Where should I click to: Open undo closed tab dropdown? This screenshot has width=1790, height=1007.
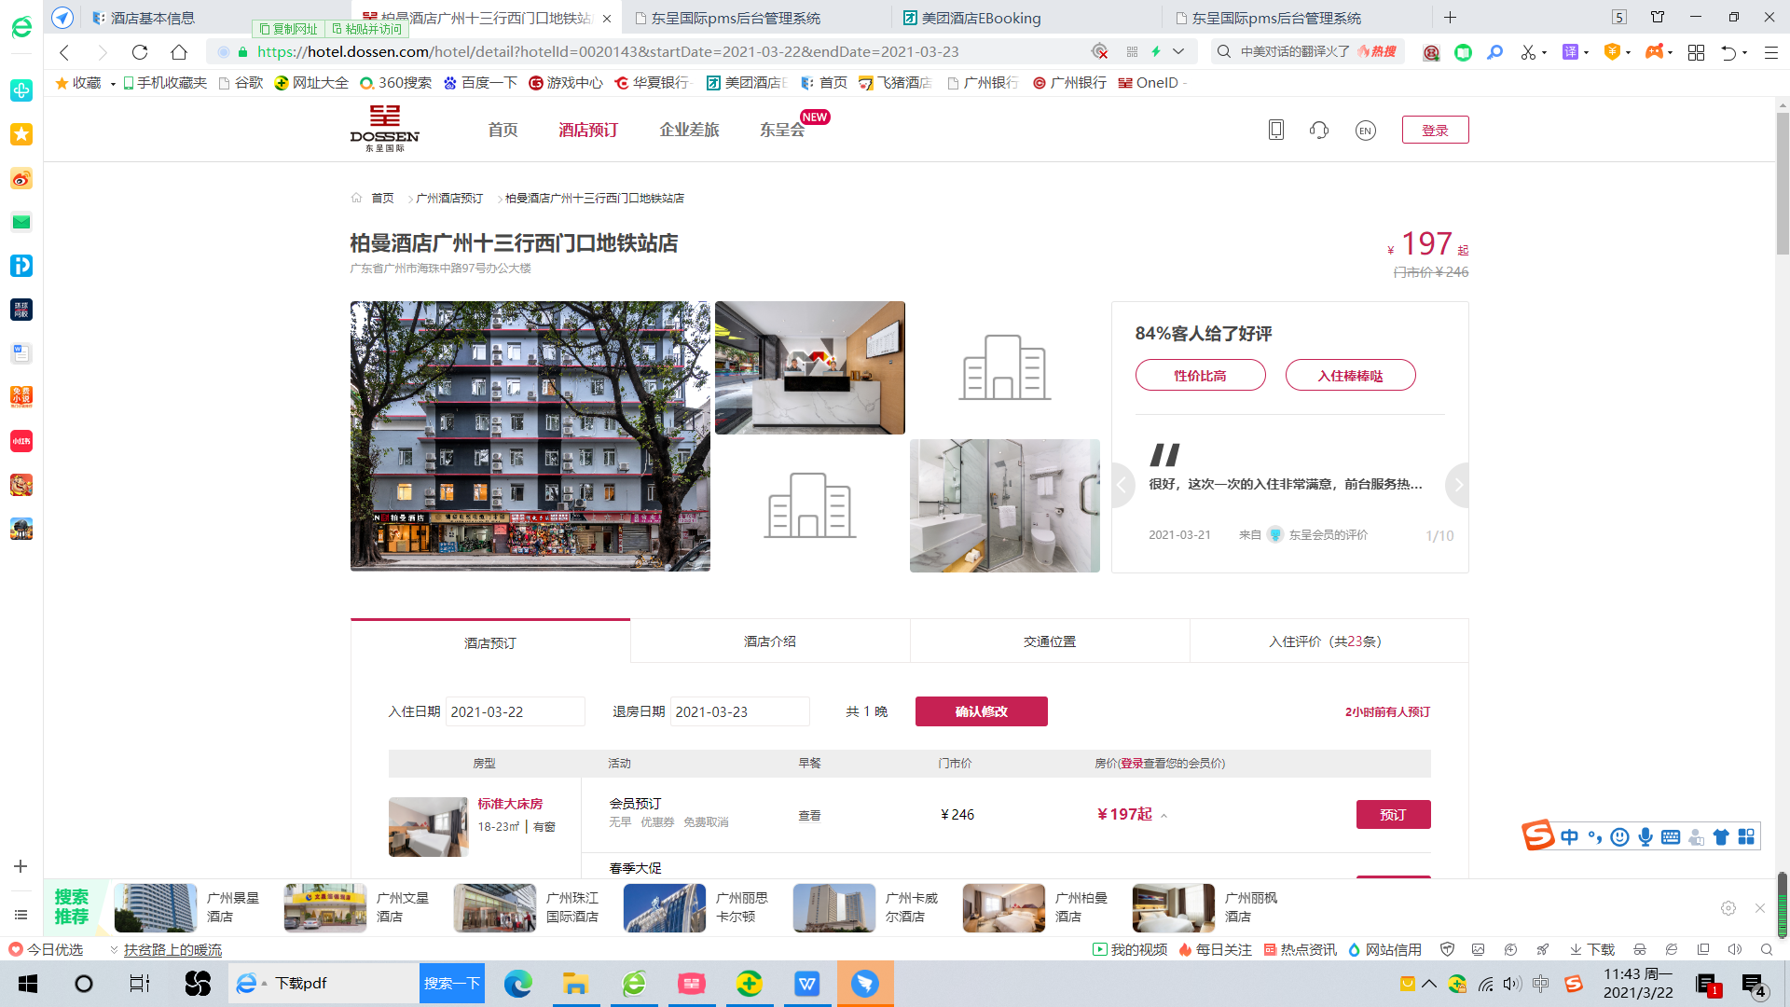[1744, 53]
